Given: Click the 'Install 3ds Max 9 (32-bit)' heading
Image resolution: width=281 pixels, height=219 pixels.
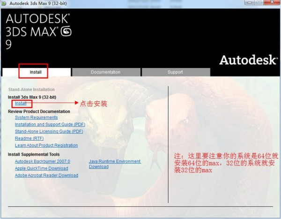Looking at the screenshot, I should pos(32,97).
